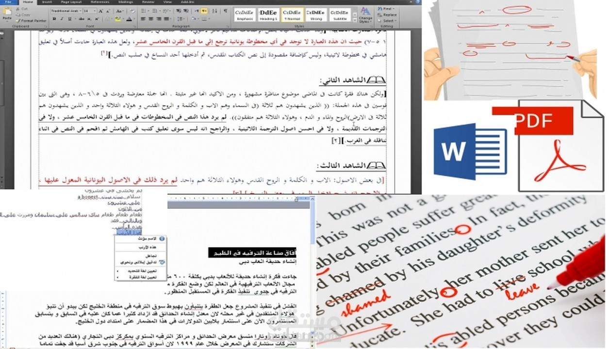Click the Decrease Indent icon
The image size is (609, 349).
179,11
